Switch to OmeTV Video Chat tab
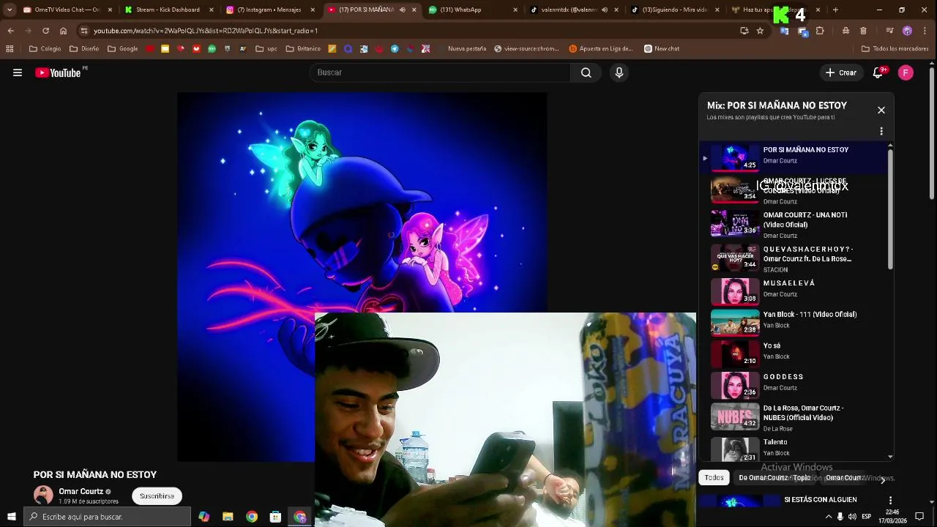 [x=67, y=10]
